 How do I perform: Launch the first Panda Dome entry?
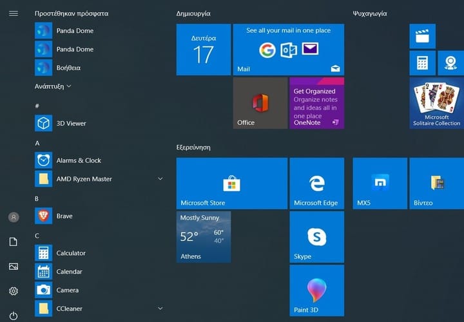(x=100, y=30)
